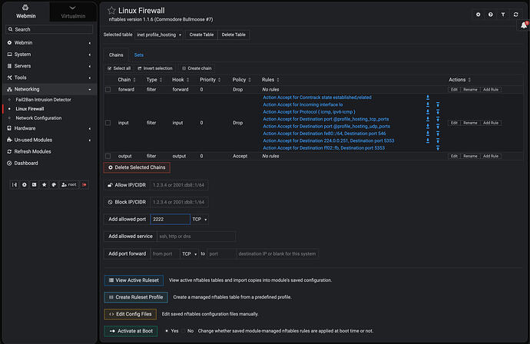Focus the sidebar Search field
Image resolution: width=530 pixels, height=344 pixels.
click(x=49, y=29)
